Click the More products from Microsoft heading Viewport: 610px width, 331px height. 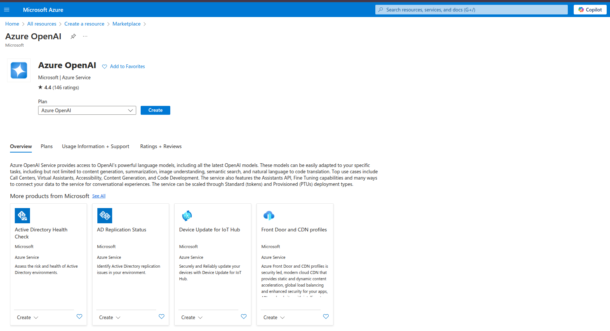[x=50, y=196]
